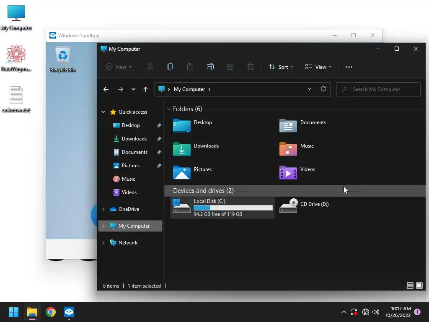This screenshot has height=322, width=429.
Task: Collapse the Folders (6) group
Action: [169, 109]
